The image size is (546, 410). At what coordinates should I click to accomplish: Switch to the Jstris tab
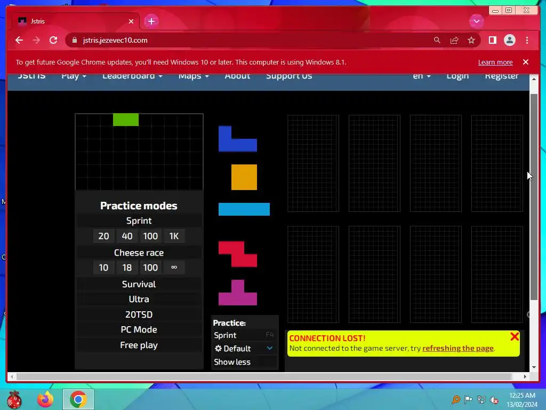coord(75,21)
